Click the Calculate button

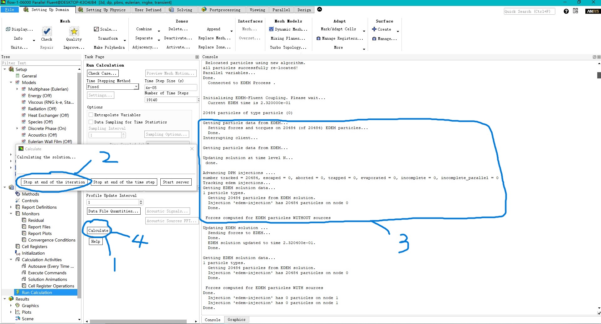coord(98,231)
